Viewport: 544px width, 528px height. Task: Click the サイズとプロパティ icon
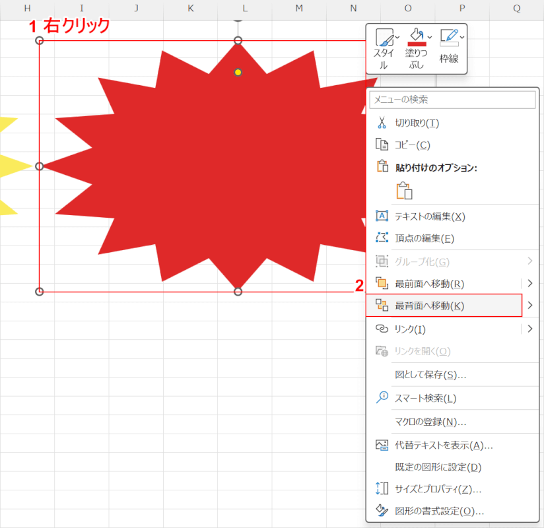[382, 488]
